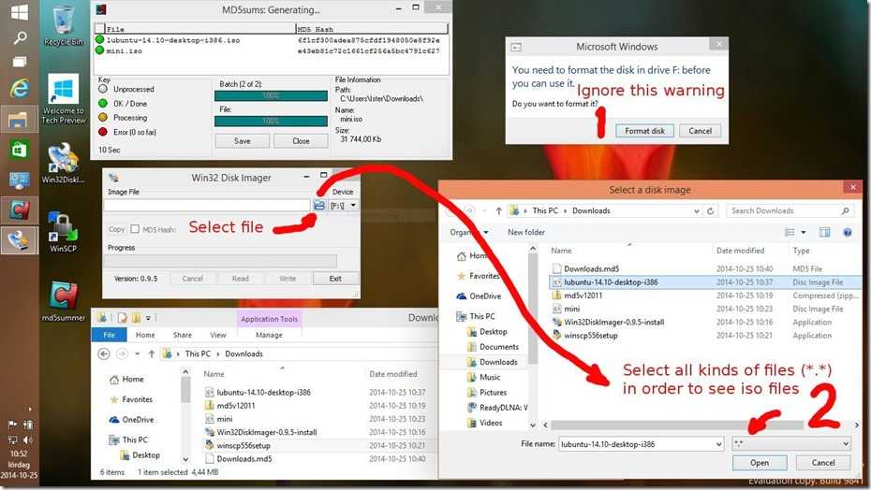Click browse image file folder icon in Win32 Disk Imager
The image size is (871, 490).
click(319, 206)
